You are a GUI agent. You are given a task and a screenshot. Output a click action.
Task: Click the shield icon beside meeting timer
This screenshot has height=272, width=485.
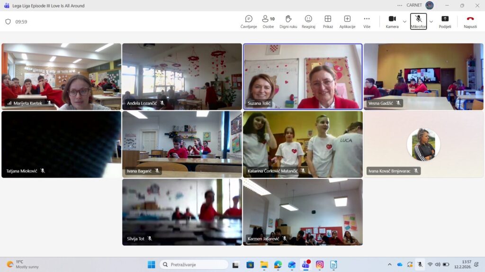8,22
